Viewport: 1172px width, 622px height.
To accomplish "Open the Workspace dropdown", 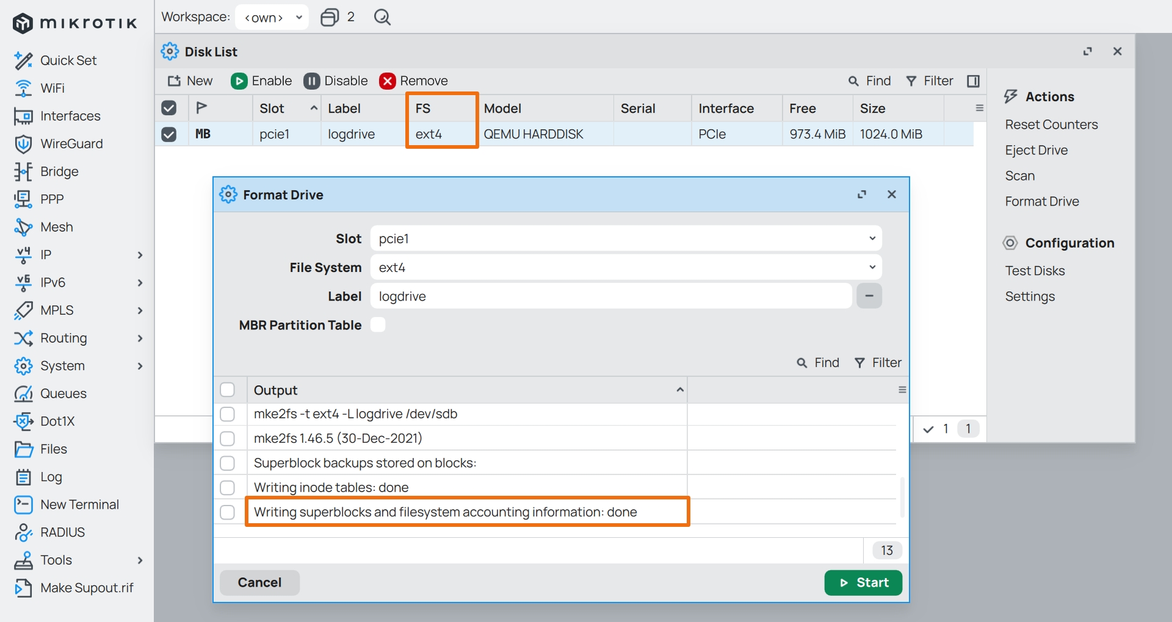I will click(x=272, y=17).
